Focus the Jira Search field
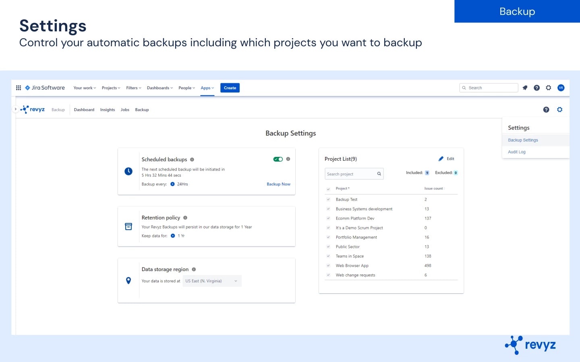The height and width of the screenshot is (362, 580). tap(489, 88)
